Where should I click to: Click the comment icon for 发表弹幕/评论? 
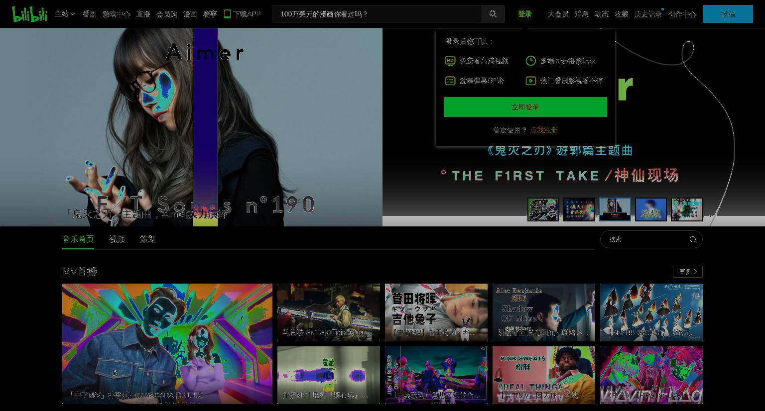point(450,81)
